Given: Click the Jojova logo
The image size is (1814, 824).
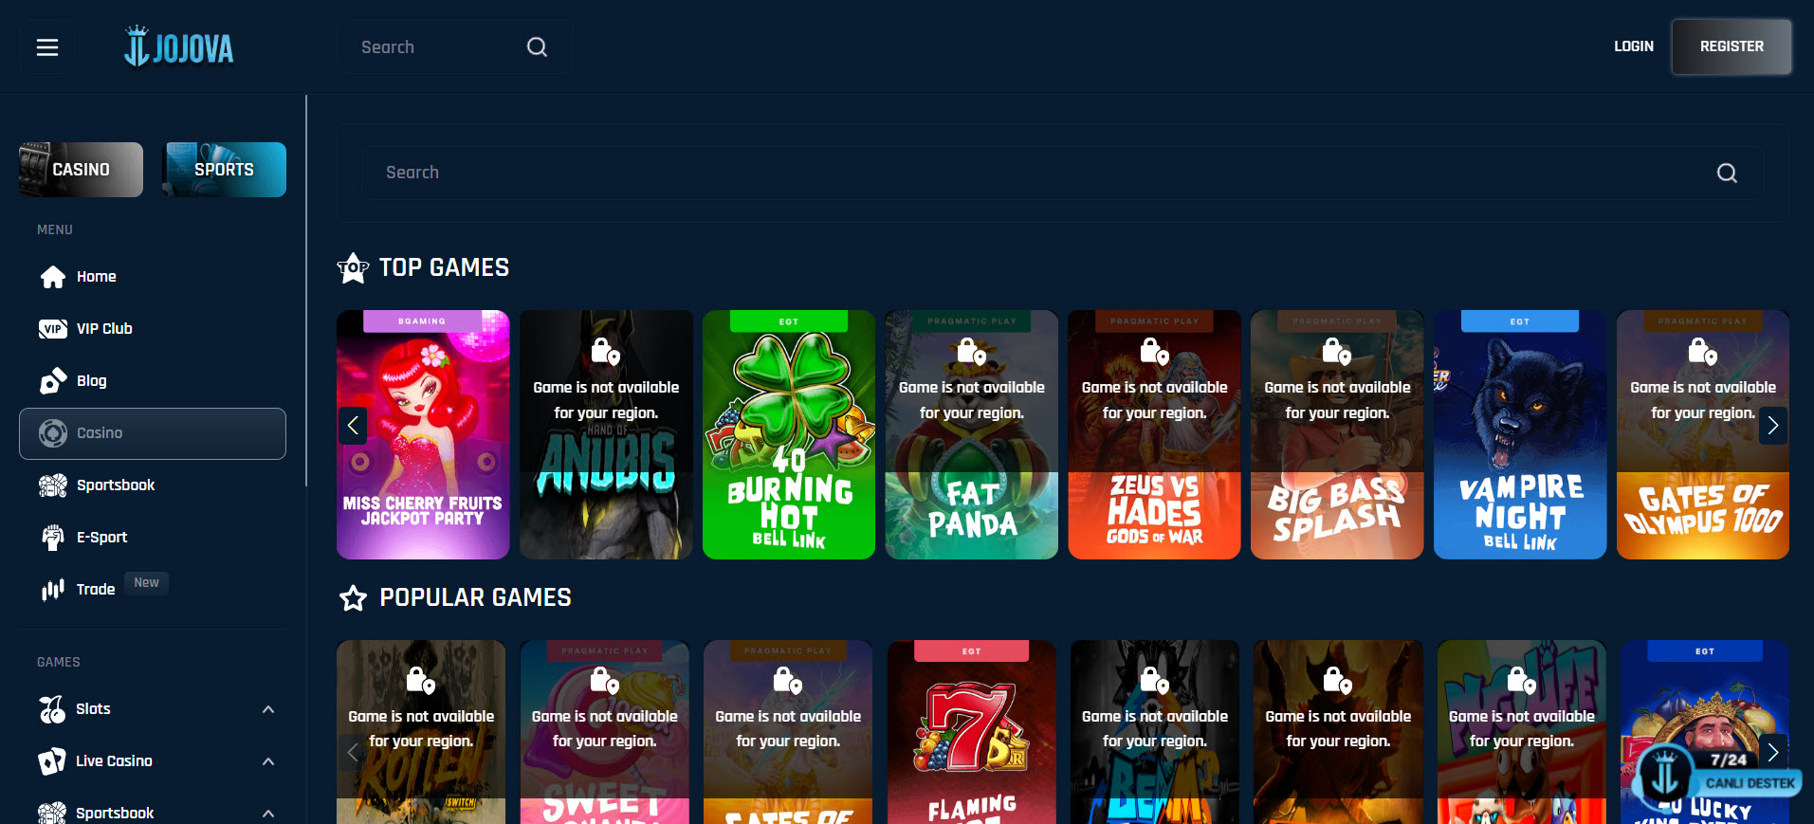Looking at the screenshot, I should coord(179,46).
